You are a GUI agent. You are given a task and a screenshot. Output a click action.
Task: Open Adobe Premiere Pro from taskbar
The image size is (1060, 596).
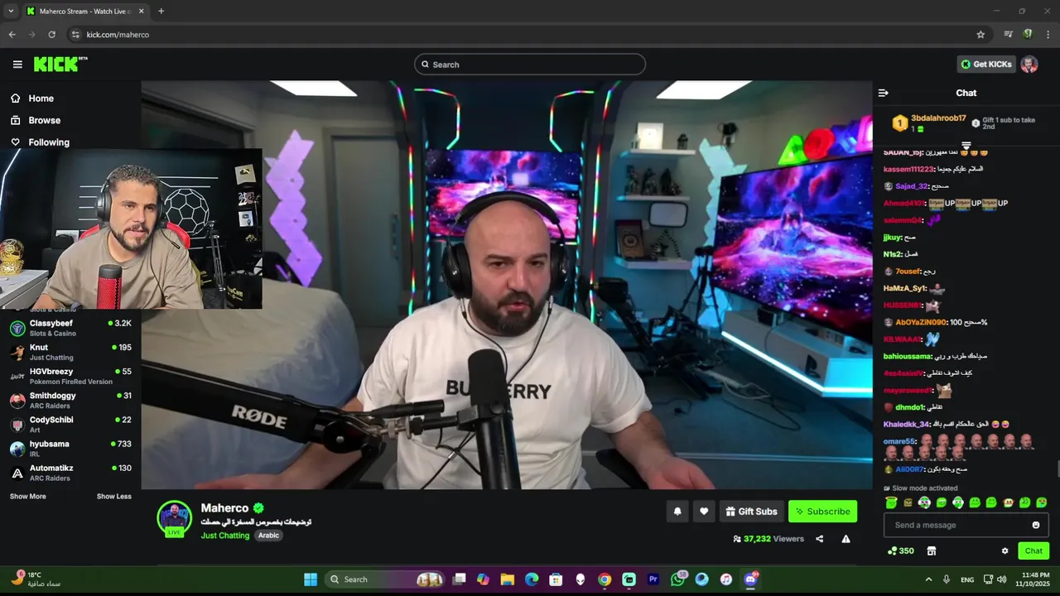pos(653,579)
